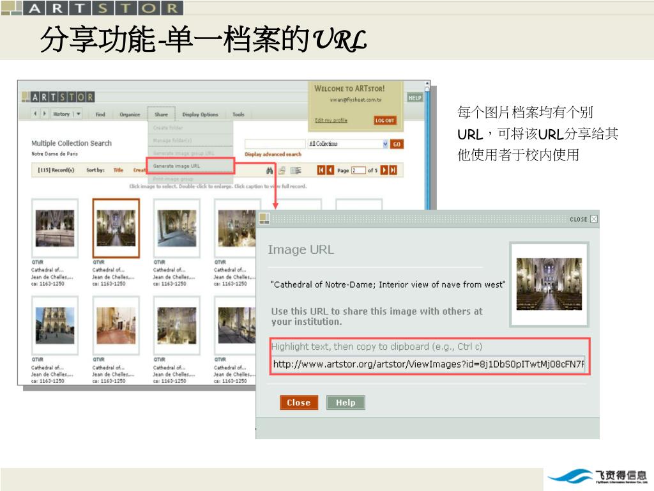Open the History dropdown arrow
Screen dimensions: 654x491
coord(78,114)
